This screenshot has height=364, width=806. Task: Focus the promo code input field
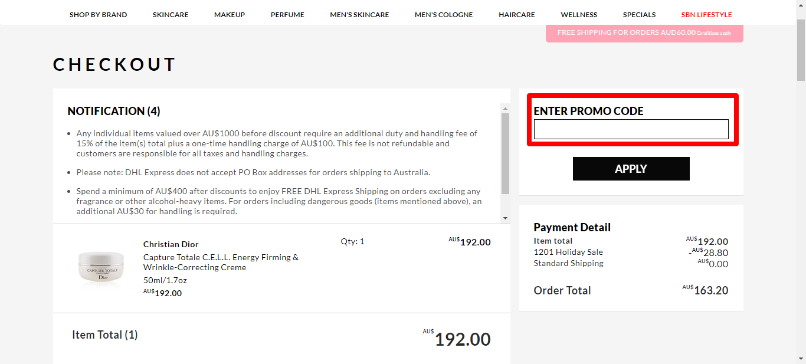[x=631, y=129]
